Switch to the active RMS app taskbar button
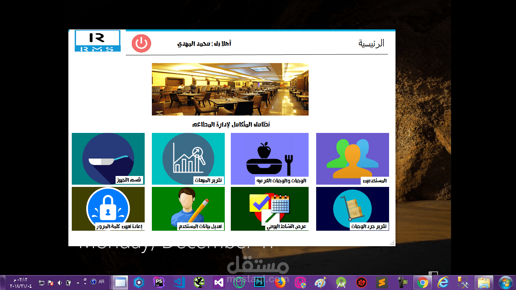 [121, 282]
